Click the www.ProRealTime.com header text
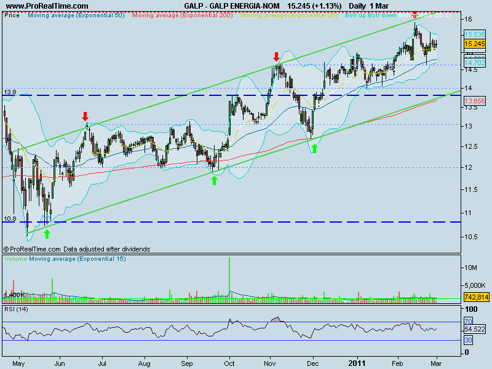The width and height of the screenshot is (492, 369). click(x=47, y=6)
